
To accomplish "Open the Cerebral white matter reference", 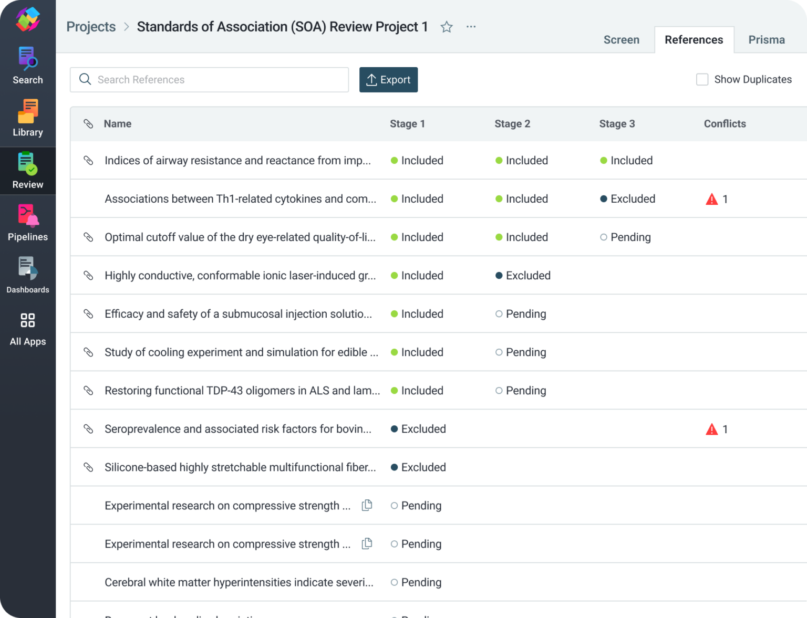I will 239,582.
